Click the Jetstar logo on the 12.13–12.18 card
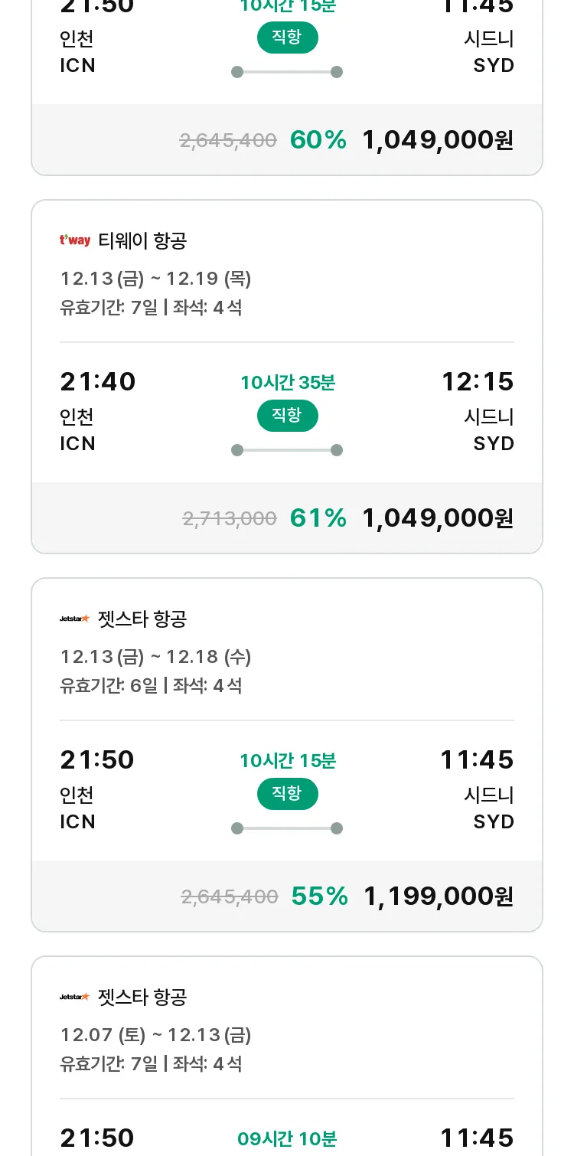 (75, 619)
